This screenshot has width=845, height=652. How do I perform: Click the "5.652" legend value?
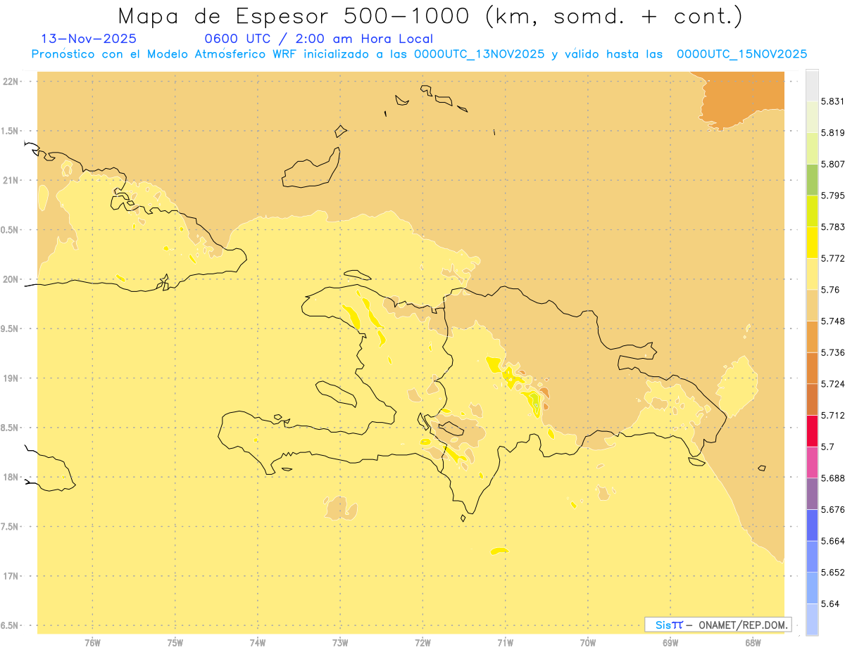833,573
